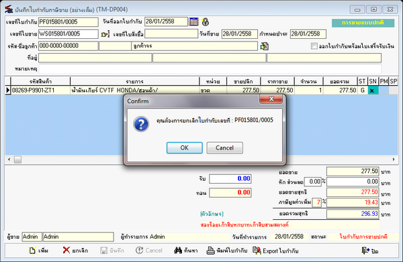Click the ปิด exit door icon

coord(365,251)
